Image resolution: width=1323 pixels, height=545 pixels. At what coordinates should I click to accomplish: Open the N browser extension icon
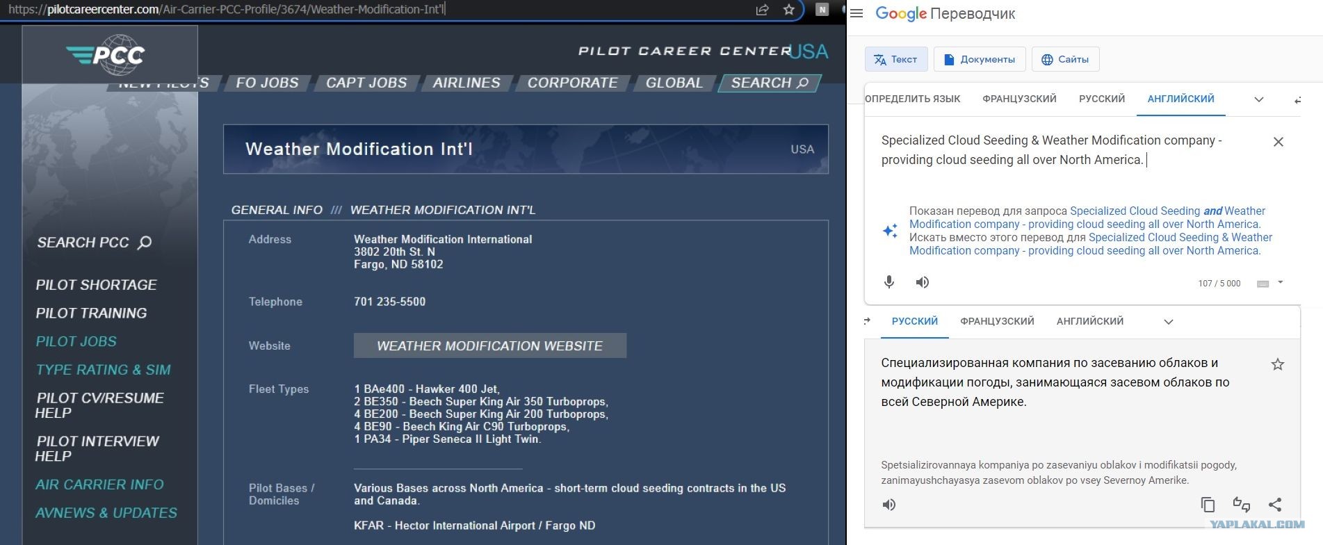pos(822,10)
